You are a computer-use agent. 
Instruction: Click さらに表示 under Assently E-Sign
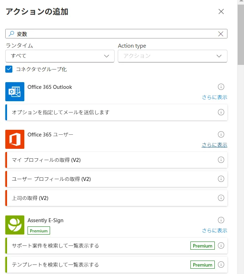point(214,231)
